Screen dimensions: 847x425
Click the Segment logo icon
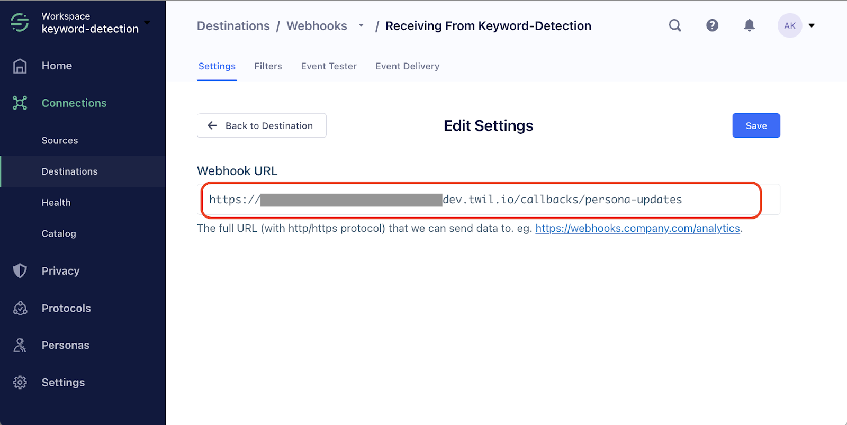(x=20, y=22)
